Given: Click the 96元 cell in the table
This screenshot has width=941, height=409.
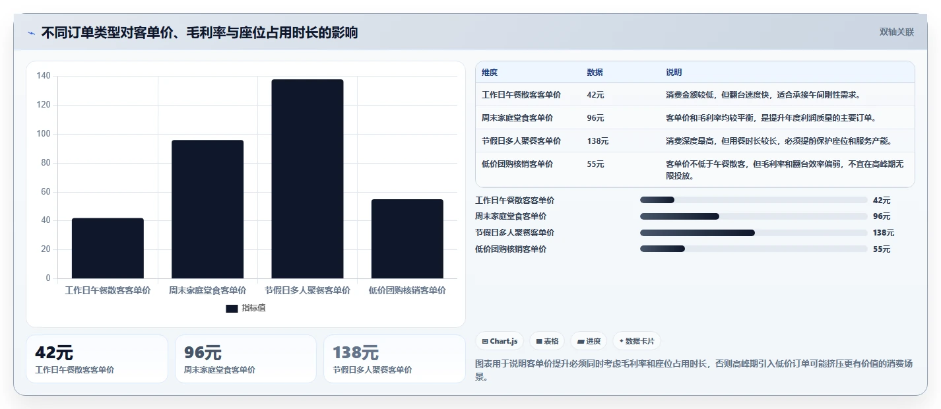Looking at the screenshot, I should tap(595, 118).
